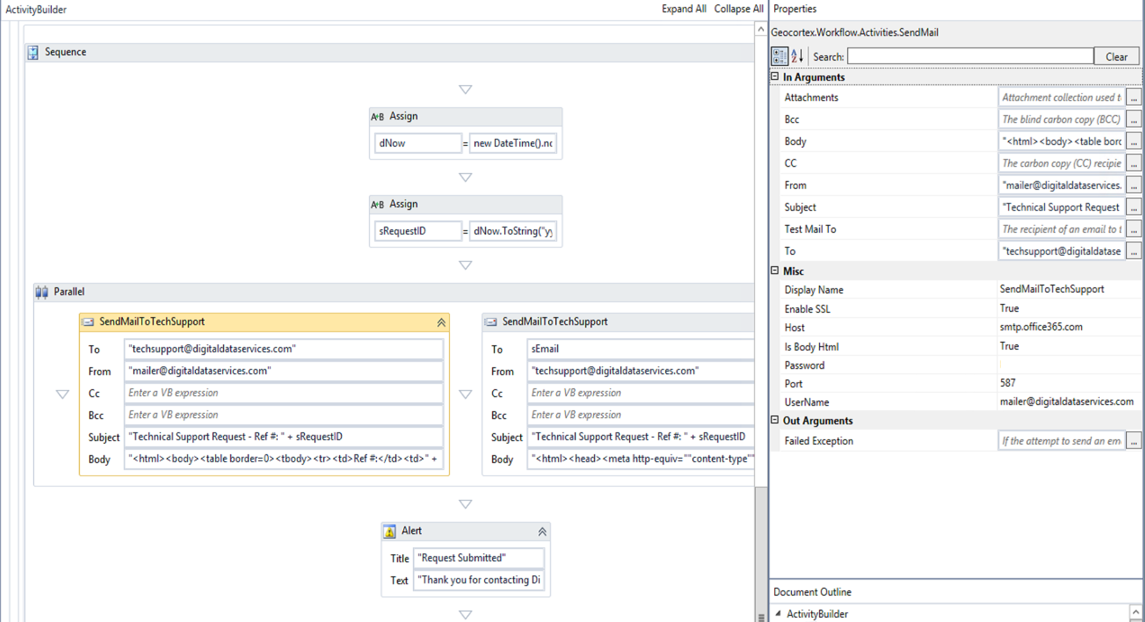Expand All activities in designer
The width and height of the screenshot is (1145, 622).
(x=684, y=9)
